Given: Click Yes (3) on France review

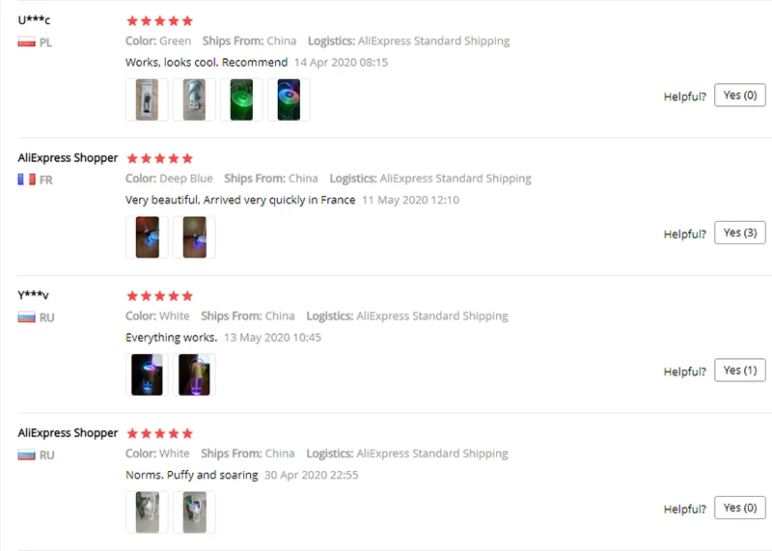Looking at the screenshot, I should (739, 233).
